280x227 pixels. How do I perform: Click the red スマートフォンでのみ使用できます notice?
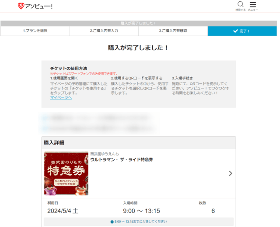pyautogui.click(x=84, y=74)
